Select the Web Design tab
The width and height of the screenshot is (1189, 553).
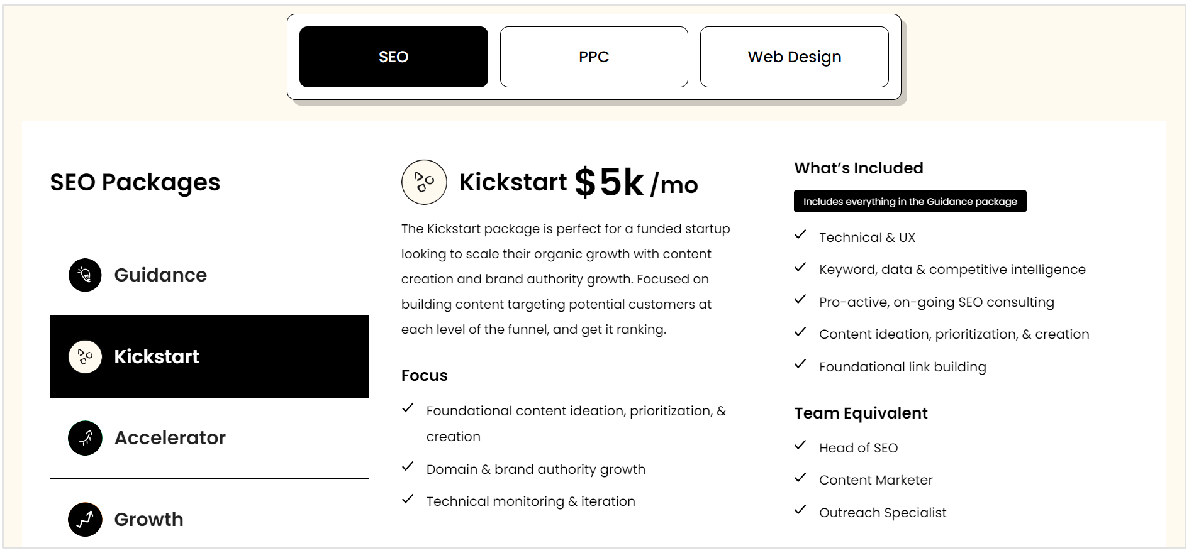(x=794, y=57)
